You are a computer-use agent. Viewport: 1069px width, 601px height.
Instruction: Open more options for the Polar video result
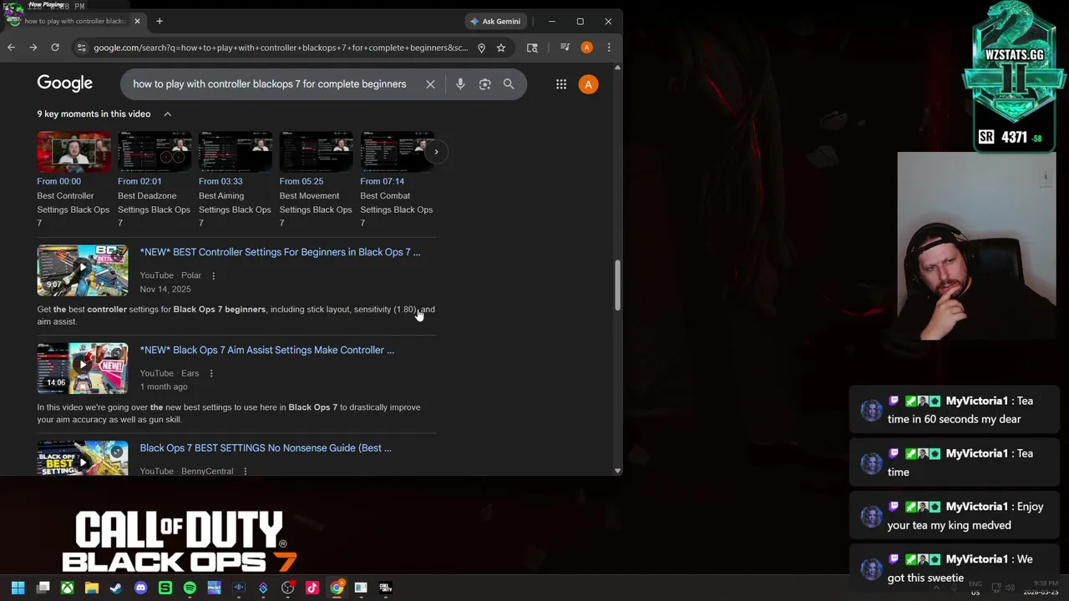tap(213, 275)
